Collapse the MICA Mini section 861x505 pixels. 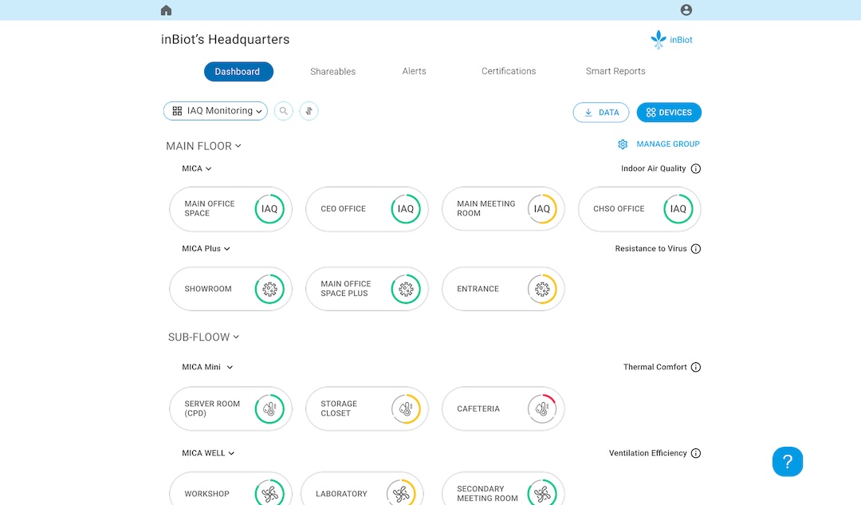tap(207, 367)
